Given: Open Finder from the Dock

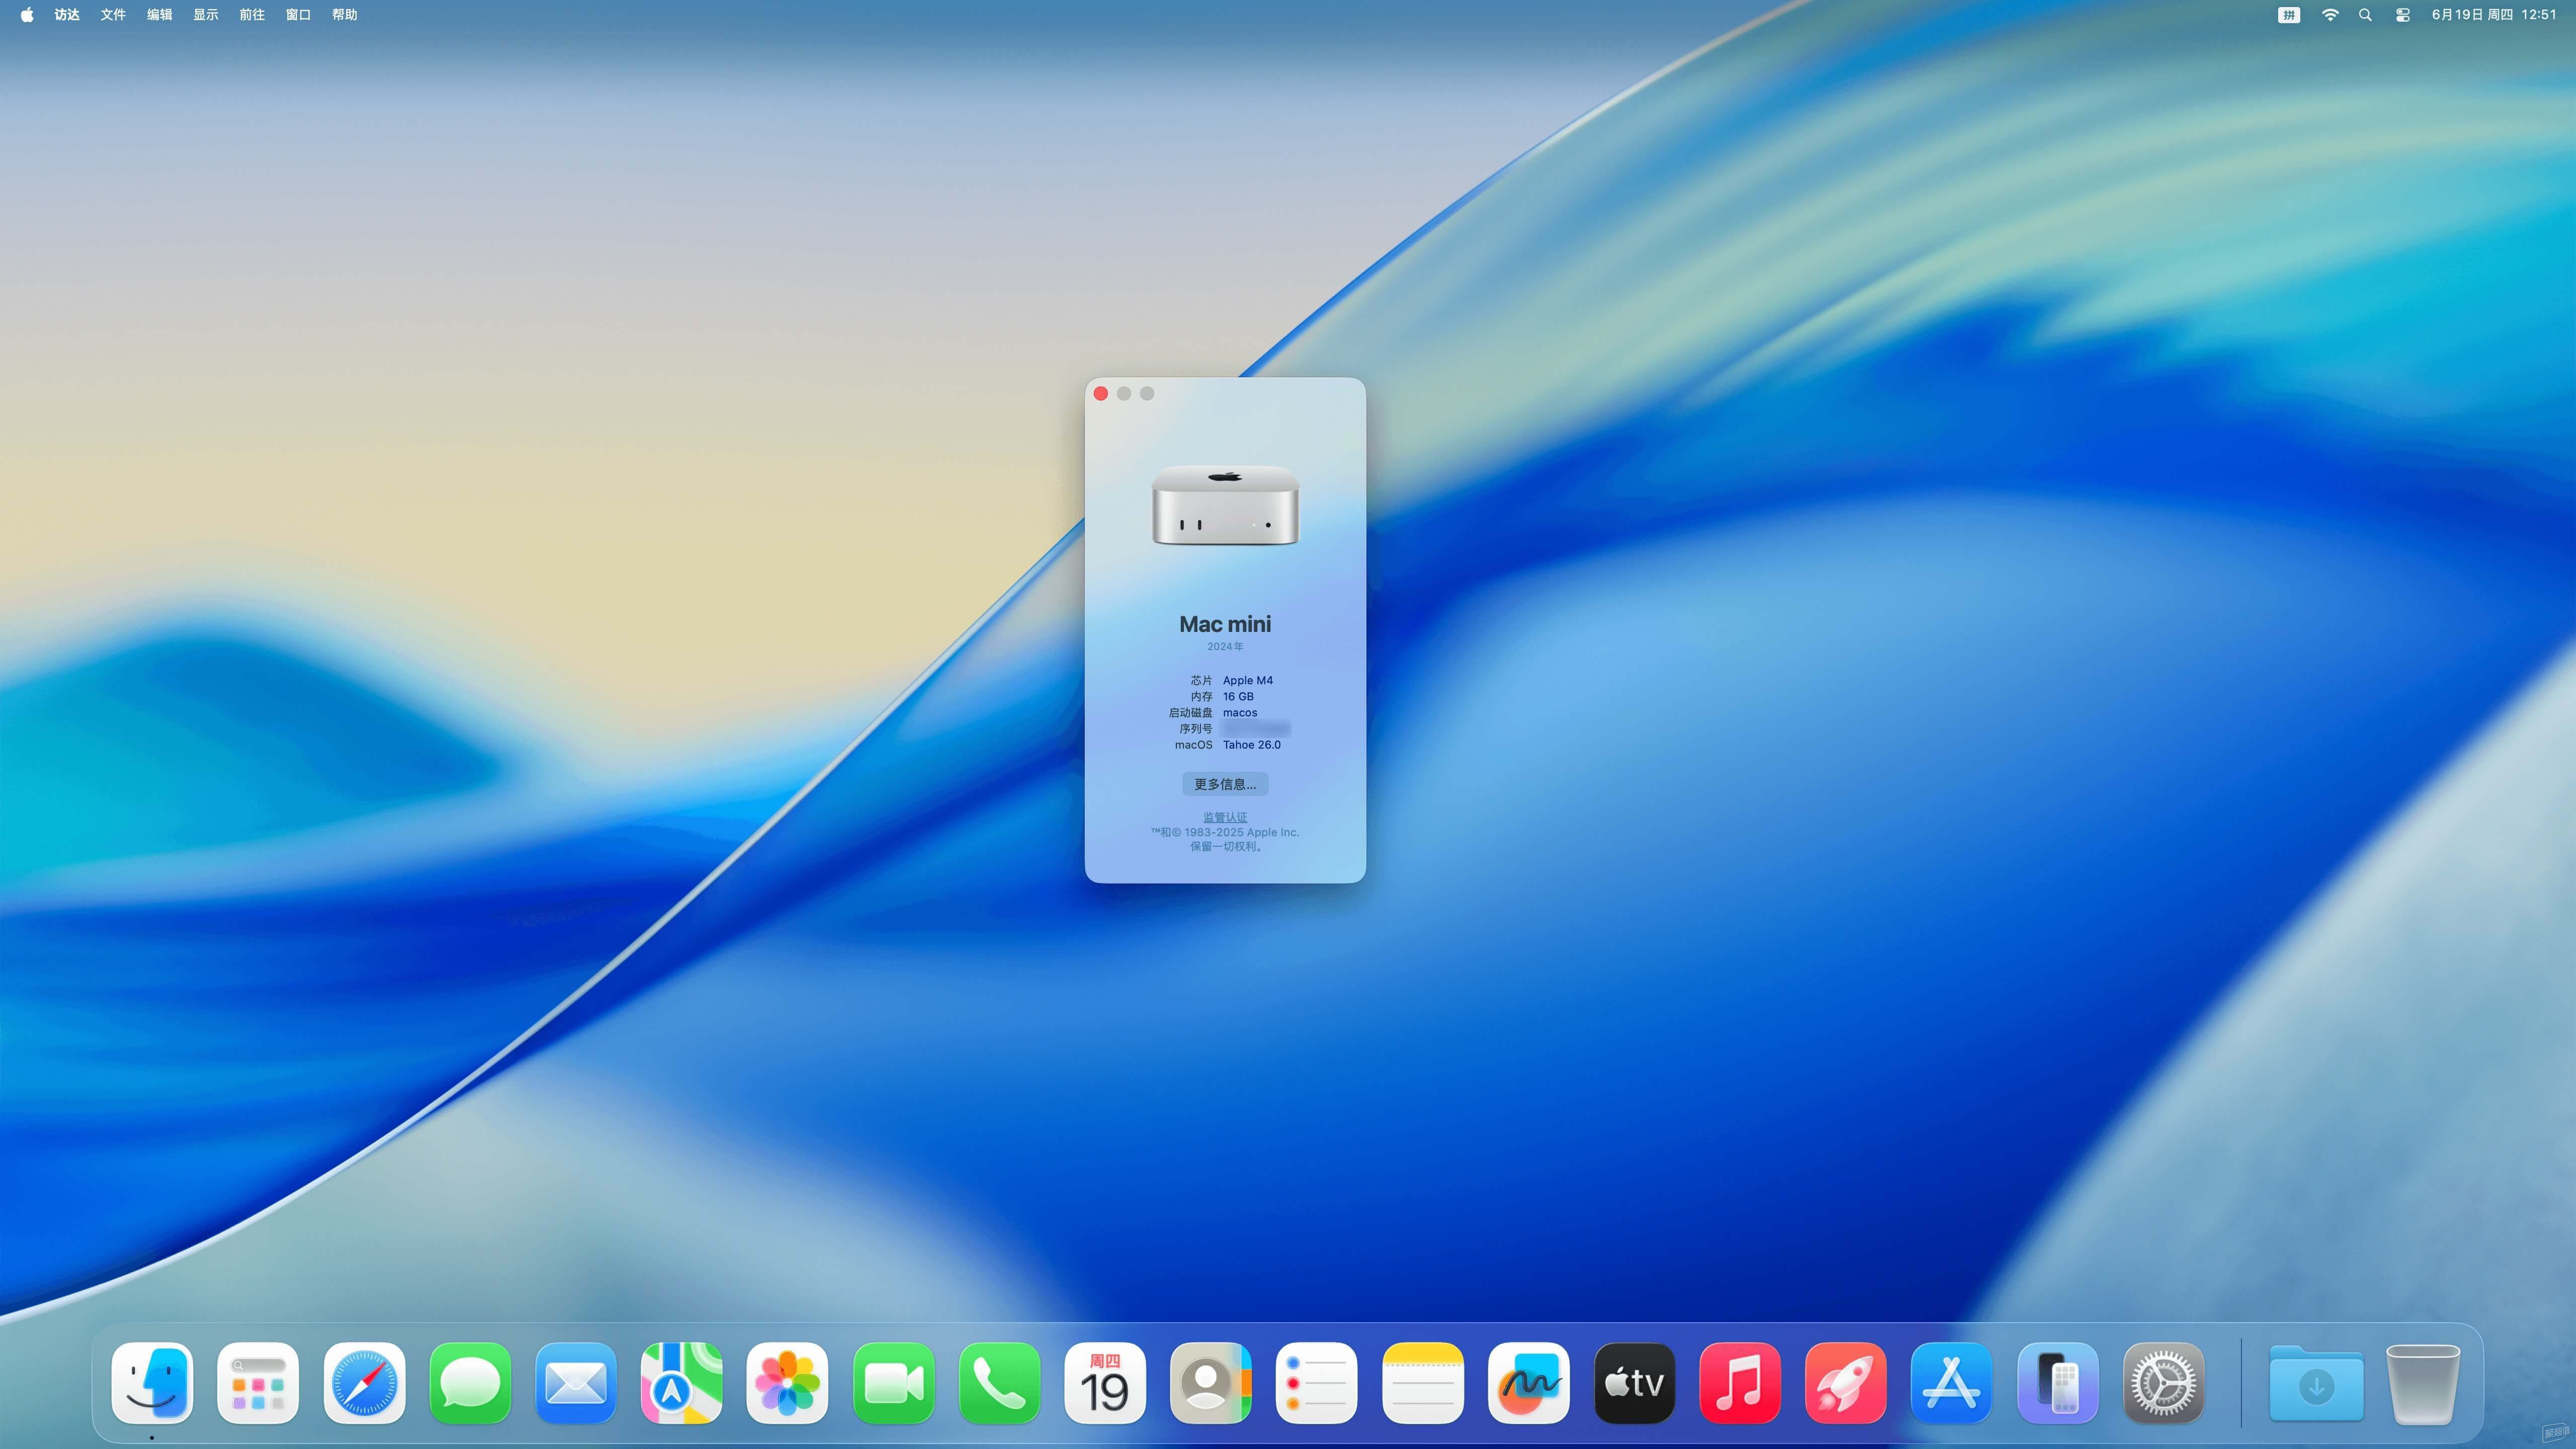Looking at the screenshot, I should tap(152, 1383).
